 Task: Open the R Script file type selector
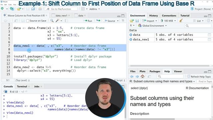click(119, 80)
